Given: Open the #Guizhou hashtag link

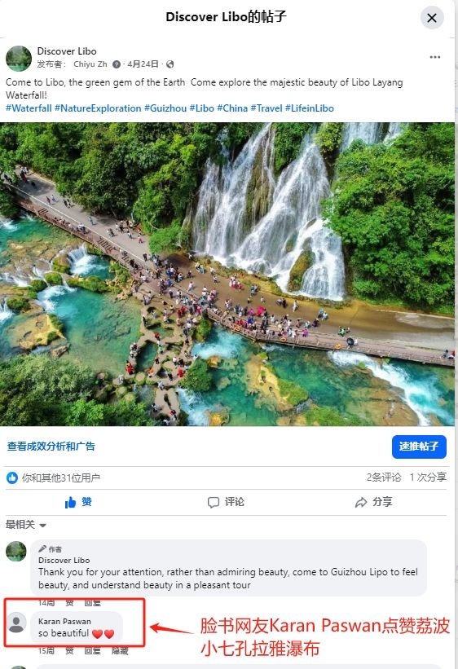Looking at the screenshot, I should pyautogui.click(x=165, y=108).
